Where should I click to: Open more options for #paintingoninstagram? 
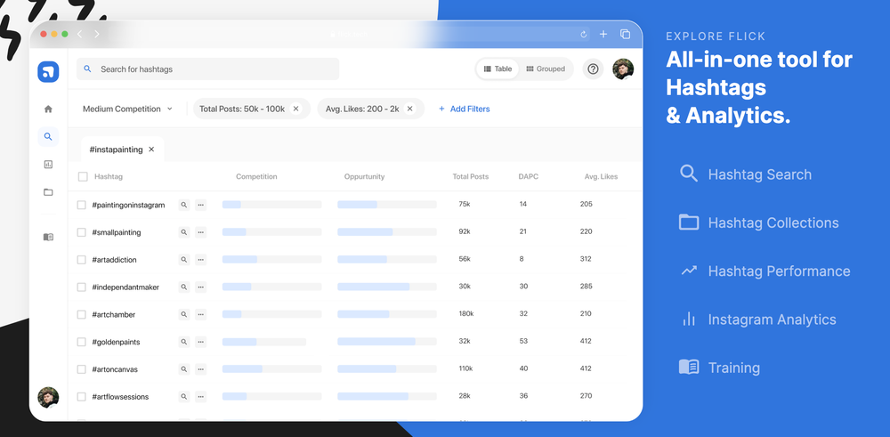click(x=200, y=205)
